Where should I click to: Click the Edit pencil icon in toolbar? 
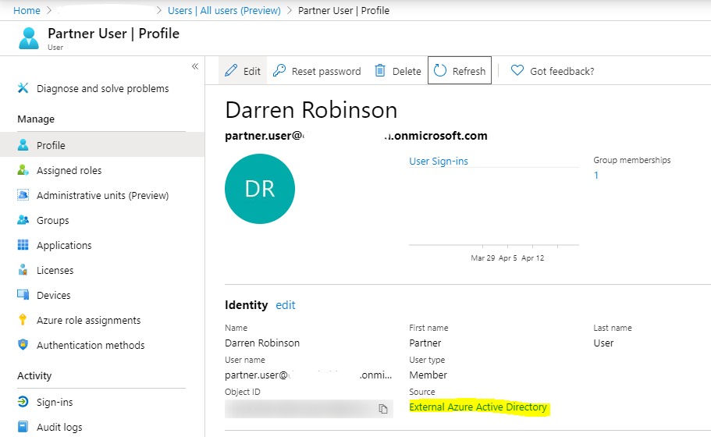click(231, 71)
